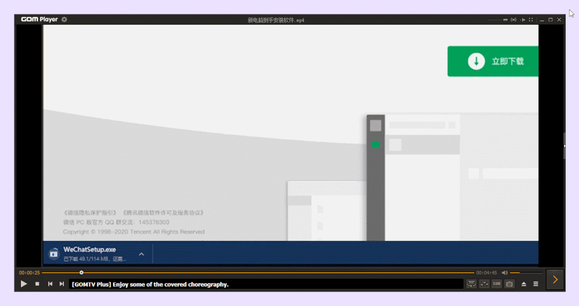Minimize the GOM Player window

pos(542,20)
